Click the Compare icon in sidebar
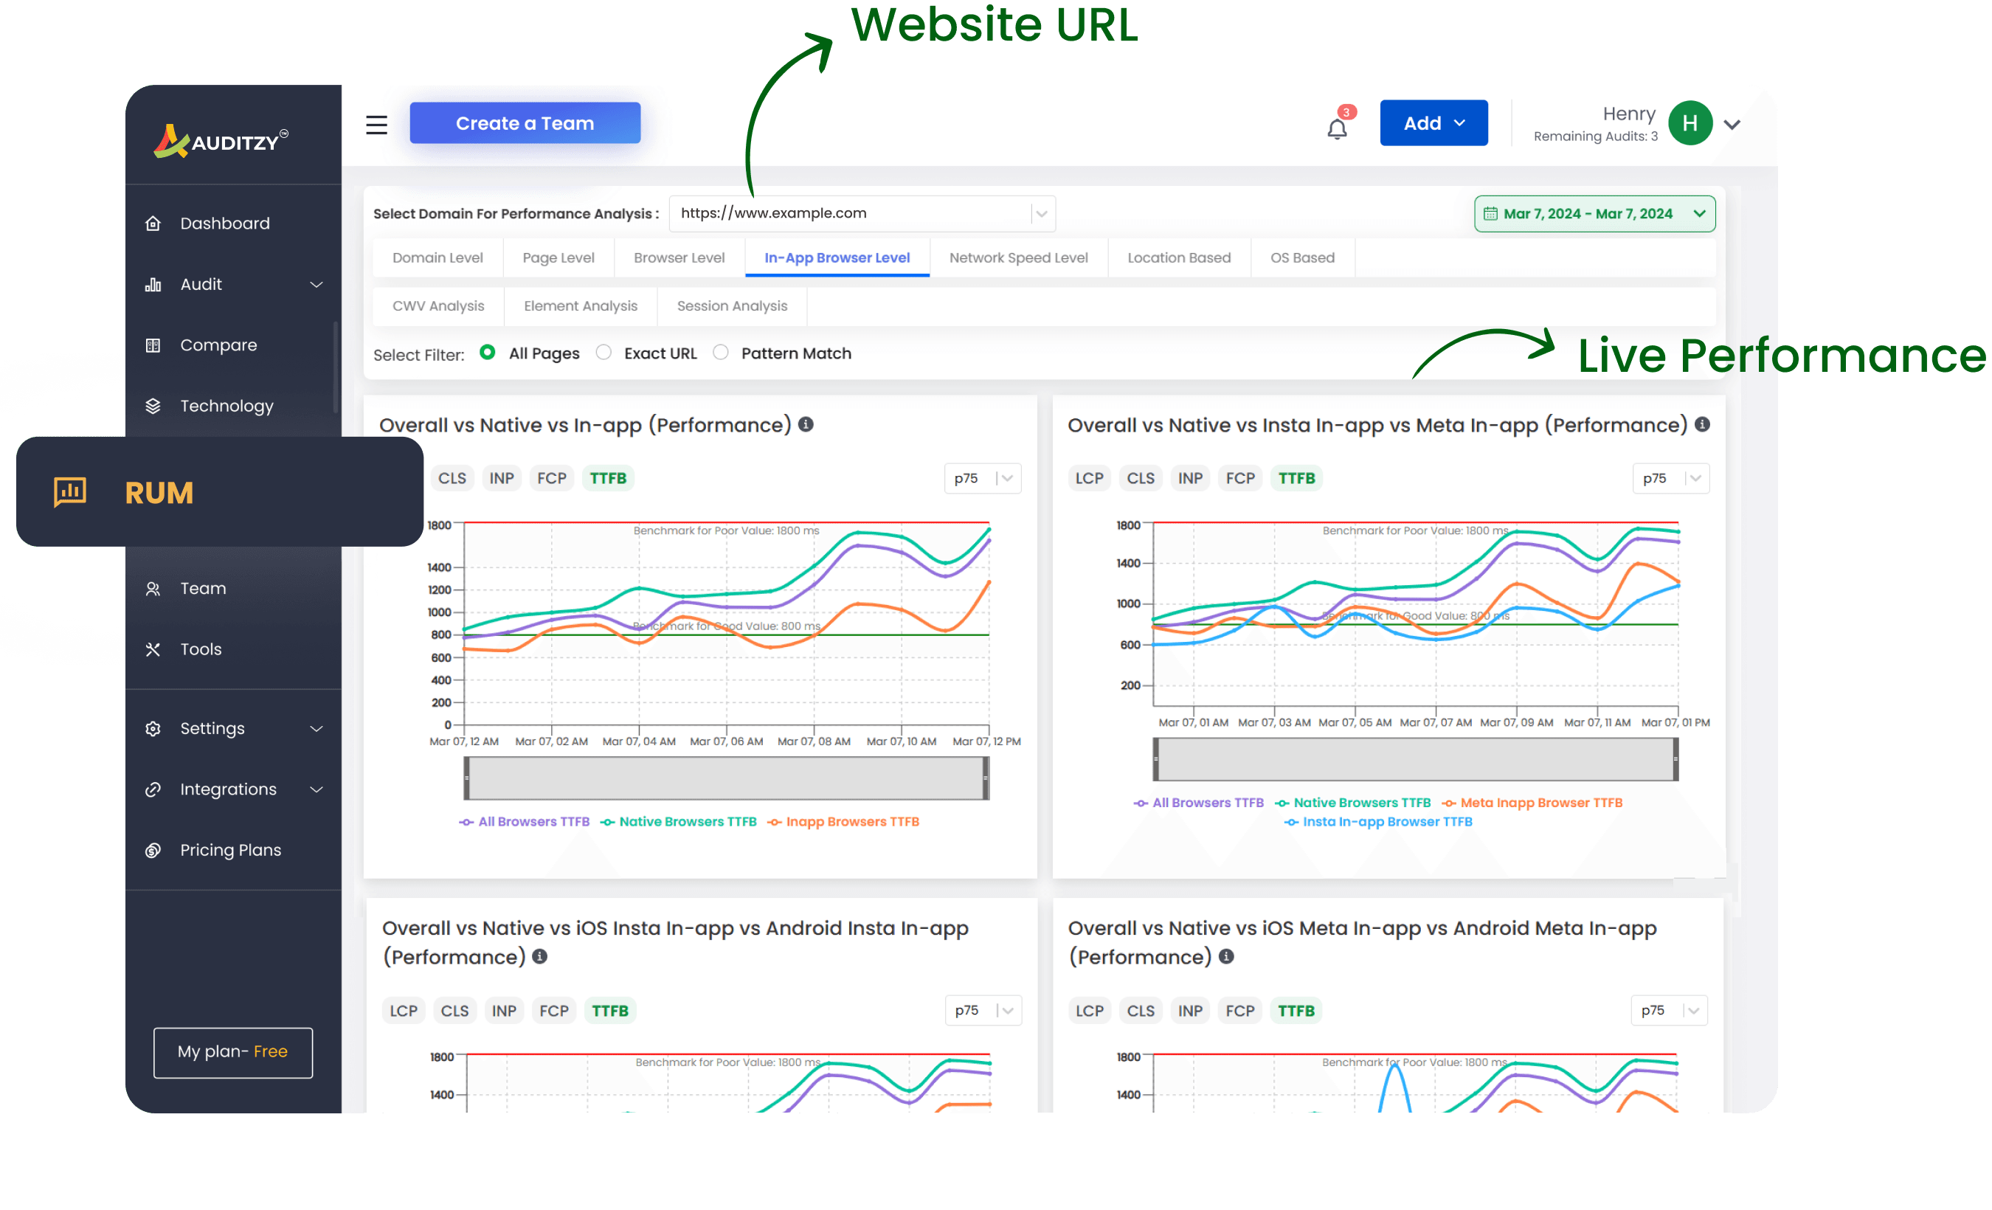The height and width of the screenshot is (1210, 1992). point(156,345)
